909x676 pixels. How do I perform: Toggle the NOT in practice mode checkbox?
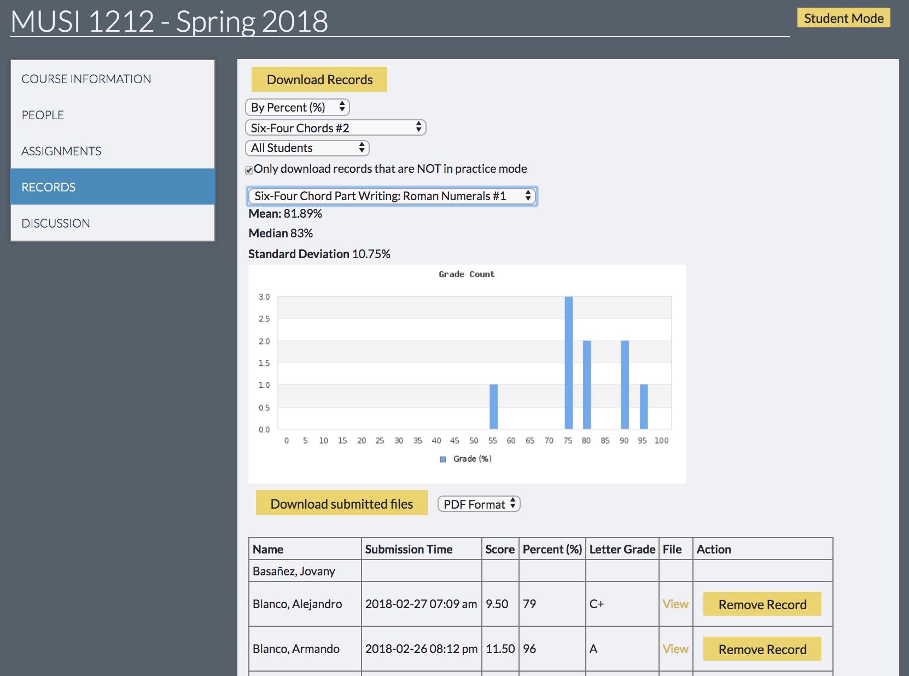click(249, 170)
